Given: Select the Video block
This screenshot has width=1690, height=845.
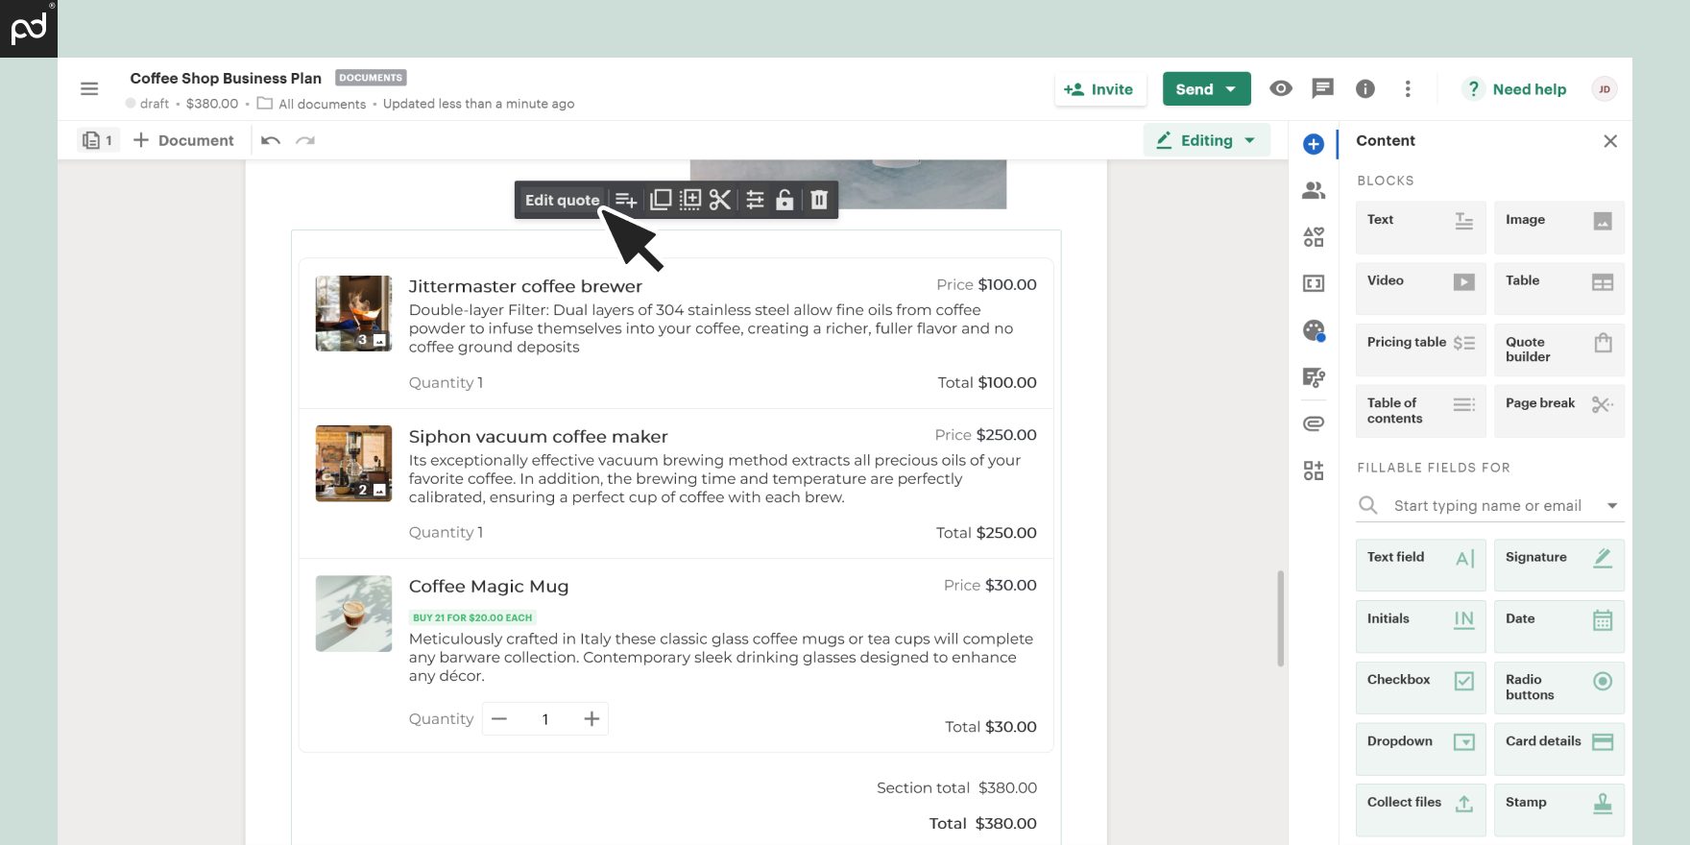Looking at the screenshot, I should click(x=1420, y=288).
